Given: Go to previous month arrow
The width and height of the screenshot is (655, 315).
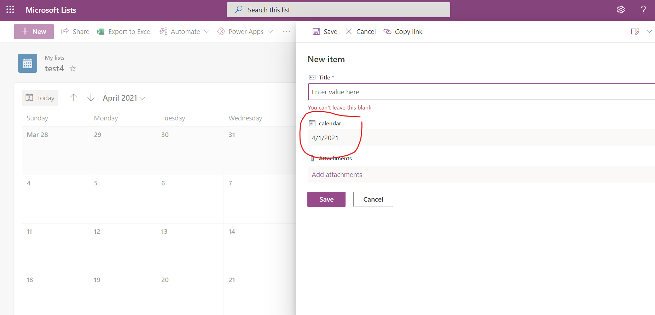Looking at the screenshot, I should point(74,97).
